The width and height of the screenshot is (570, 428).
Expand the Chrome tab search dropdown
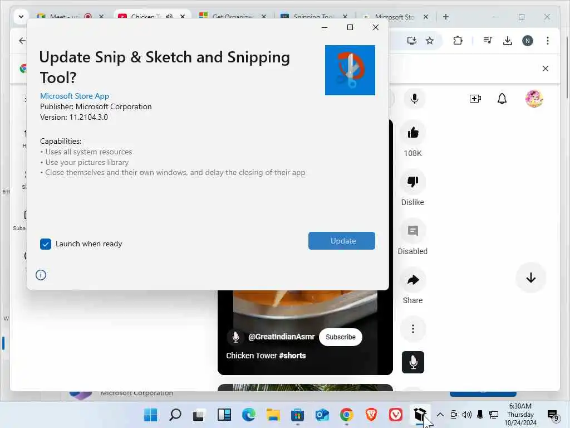point(21,17)
